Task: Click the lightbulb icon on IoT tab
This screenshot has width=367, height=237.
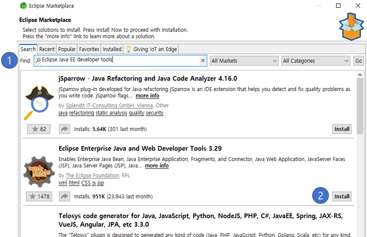Action: pyautogui.click(x=128, y=49)
